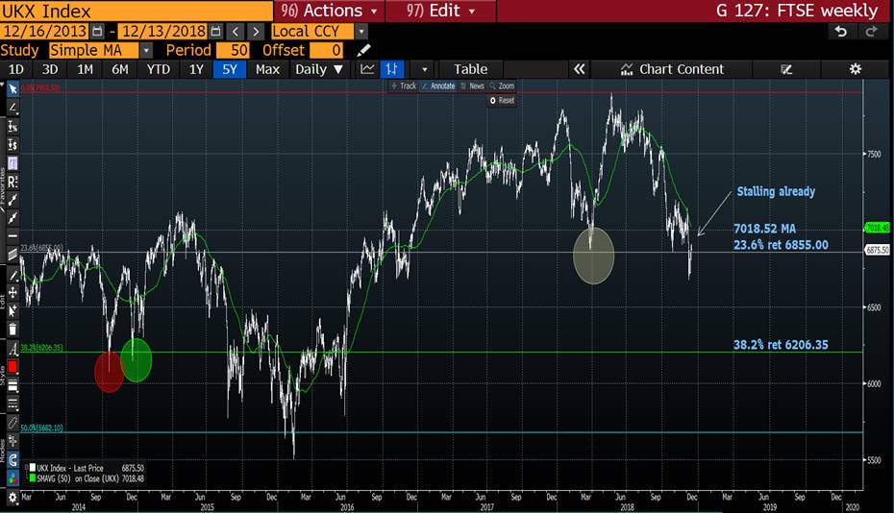894x513 pixels.
Task: Click the '7018.52 MA' annotation text
Action: tap(764, 229)
